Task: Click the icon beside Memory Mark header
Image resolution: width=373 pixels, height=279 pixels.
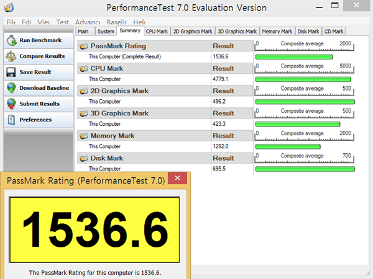Action: pos(84,136)
